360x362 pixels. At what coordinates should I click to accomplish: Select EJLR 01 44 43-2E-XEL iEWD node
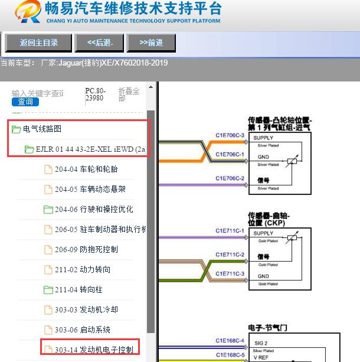click(90, 149)
